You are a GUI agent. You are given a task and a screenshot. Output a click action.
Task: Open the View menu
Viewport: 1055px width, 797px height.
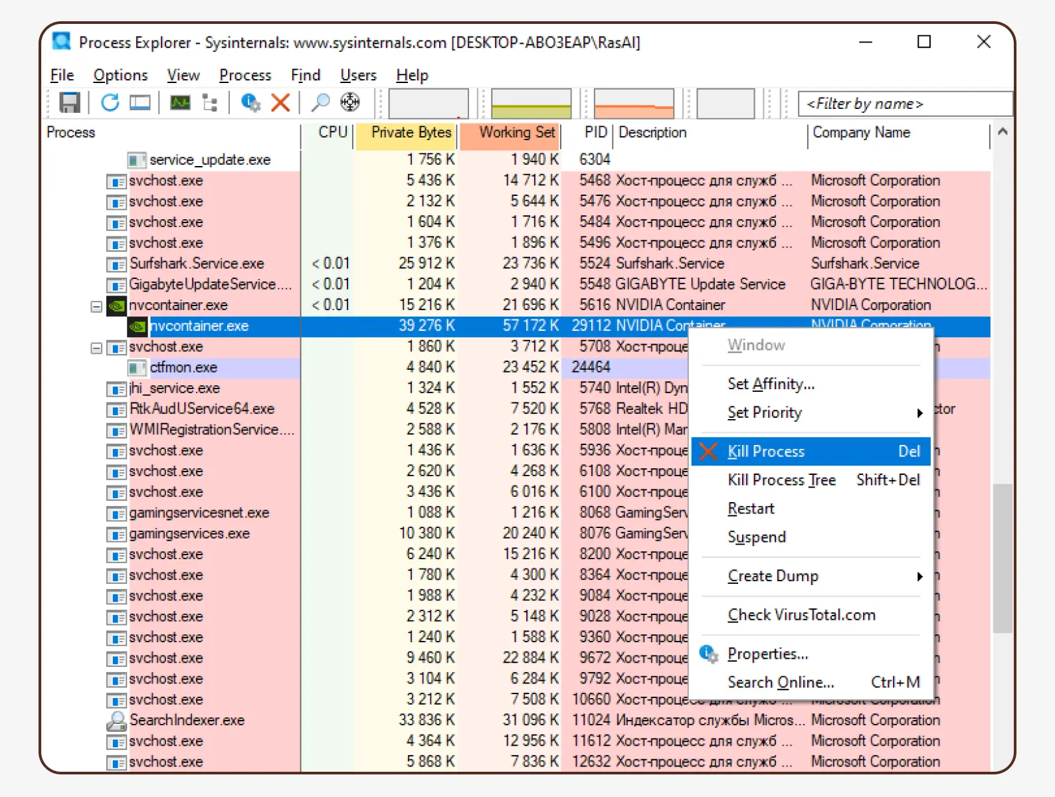pyautogui.click(x=183, y=75)
